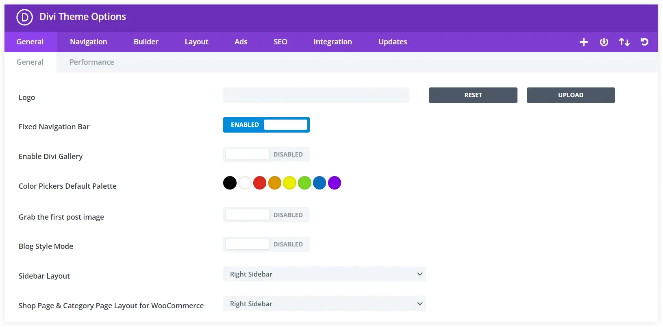Pick the yellow palette color
The width and height of the screenshot is (663, 327).
point(289,183)
